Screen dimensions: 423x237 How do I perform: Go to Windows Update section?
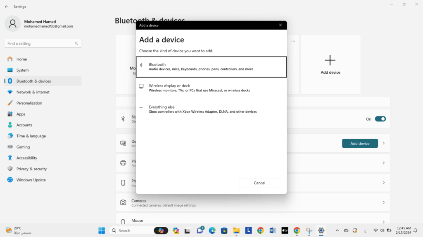point(31,180)
